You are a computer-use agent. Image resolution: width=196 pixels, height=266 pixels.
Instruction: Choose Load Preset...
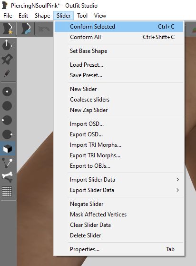[x=119, y=65]
